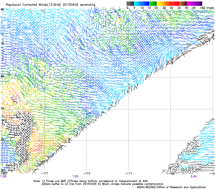
Task: Click the NOAA/NESDIS Office of Research credit
Action: pyautogui.click(x=171, y=187)
